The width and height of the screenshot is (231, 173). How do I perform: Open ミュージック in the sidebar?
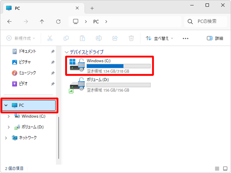[x=24, y=73]
